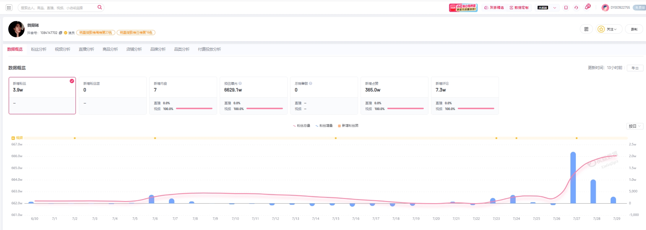Viewport: 646px width, 230px height.
Task: Toggle 新增粉丝团 series in chart legend
Action: pos(348,126)
